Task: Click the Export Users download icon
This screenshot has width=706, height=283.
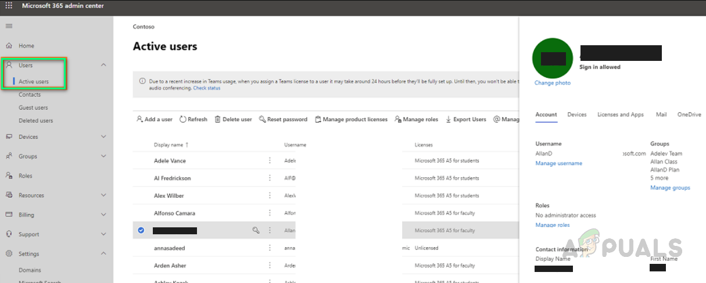Action: tap(449, 119)
